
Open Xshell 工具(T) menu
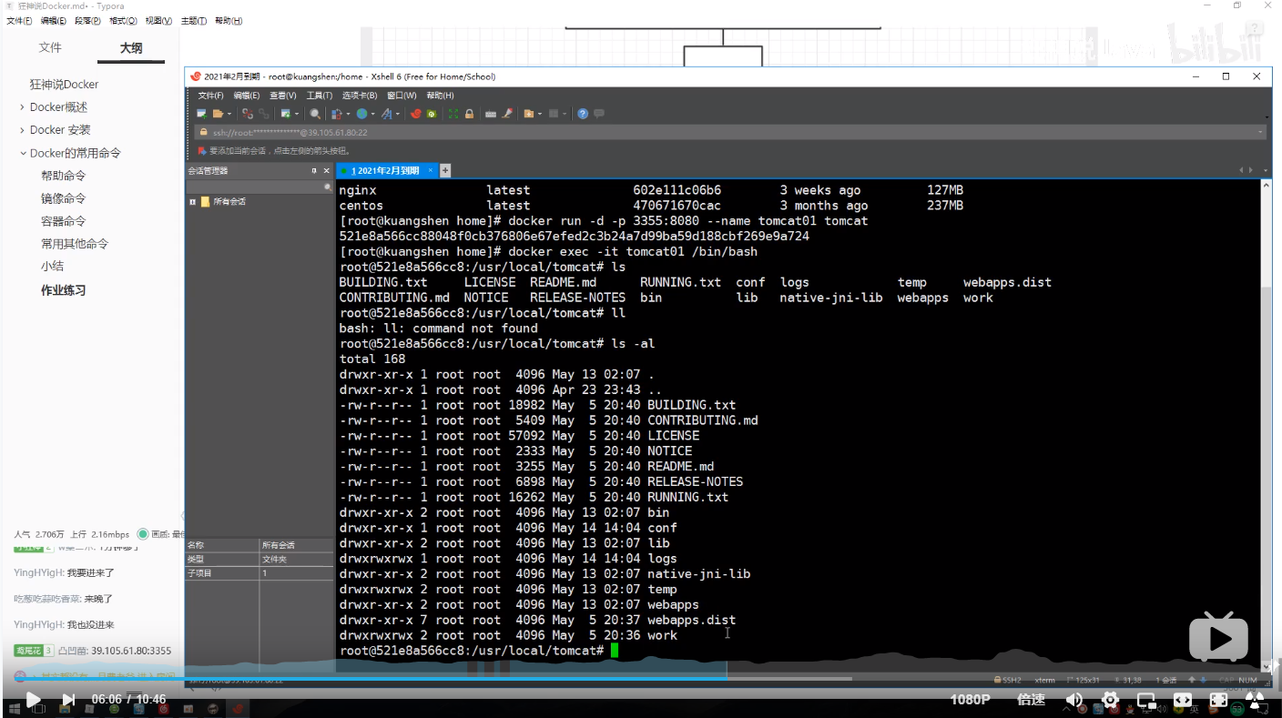[x=319, y=96]
